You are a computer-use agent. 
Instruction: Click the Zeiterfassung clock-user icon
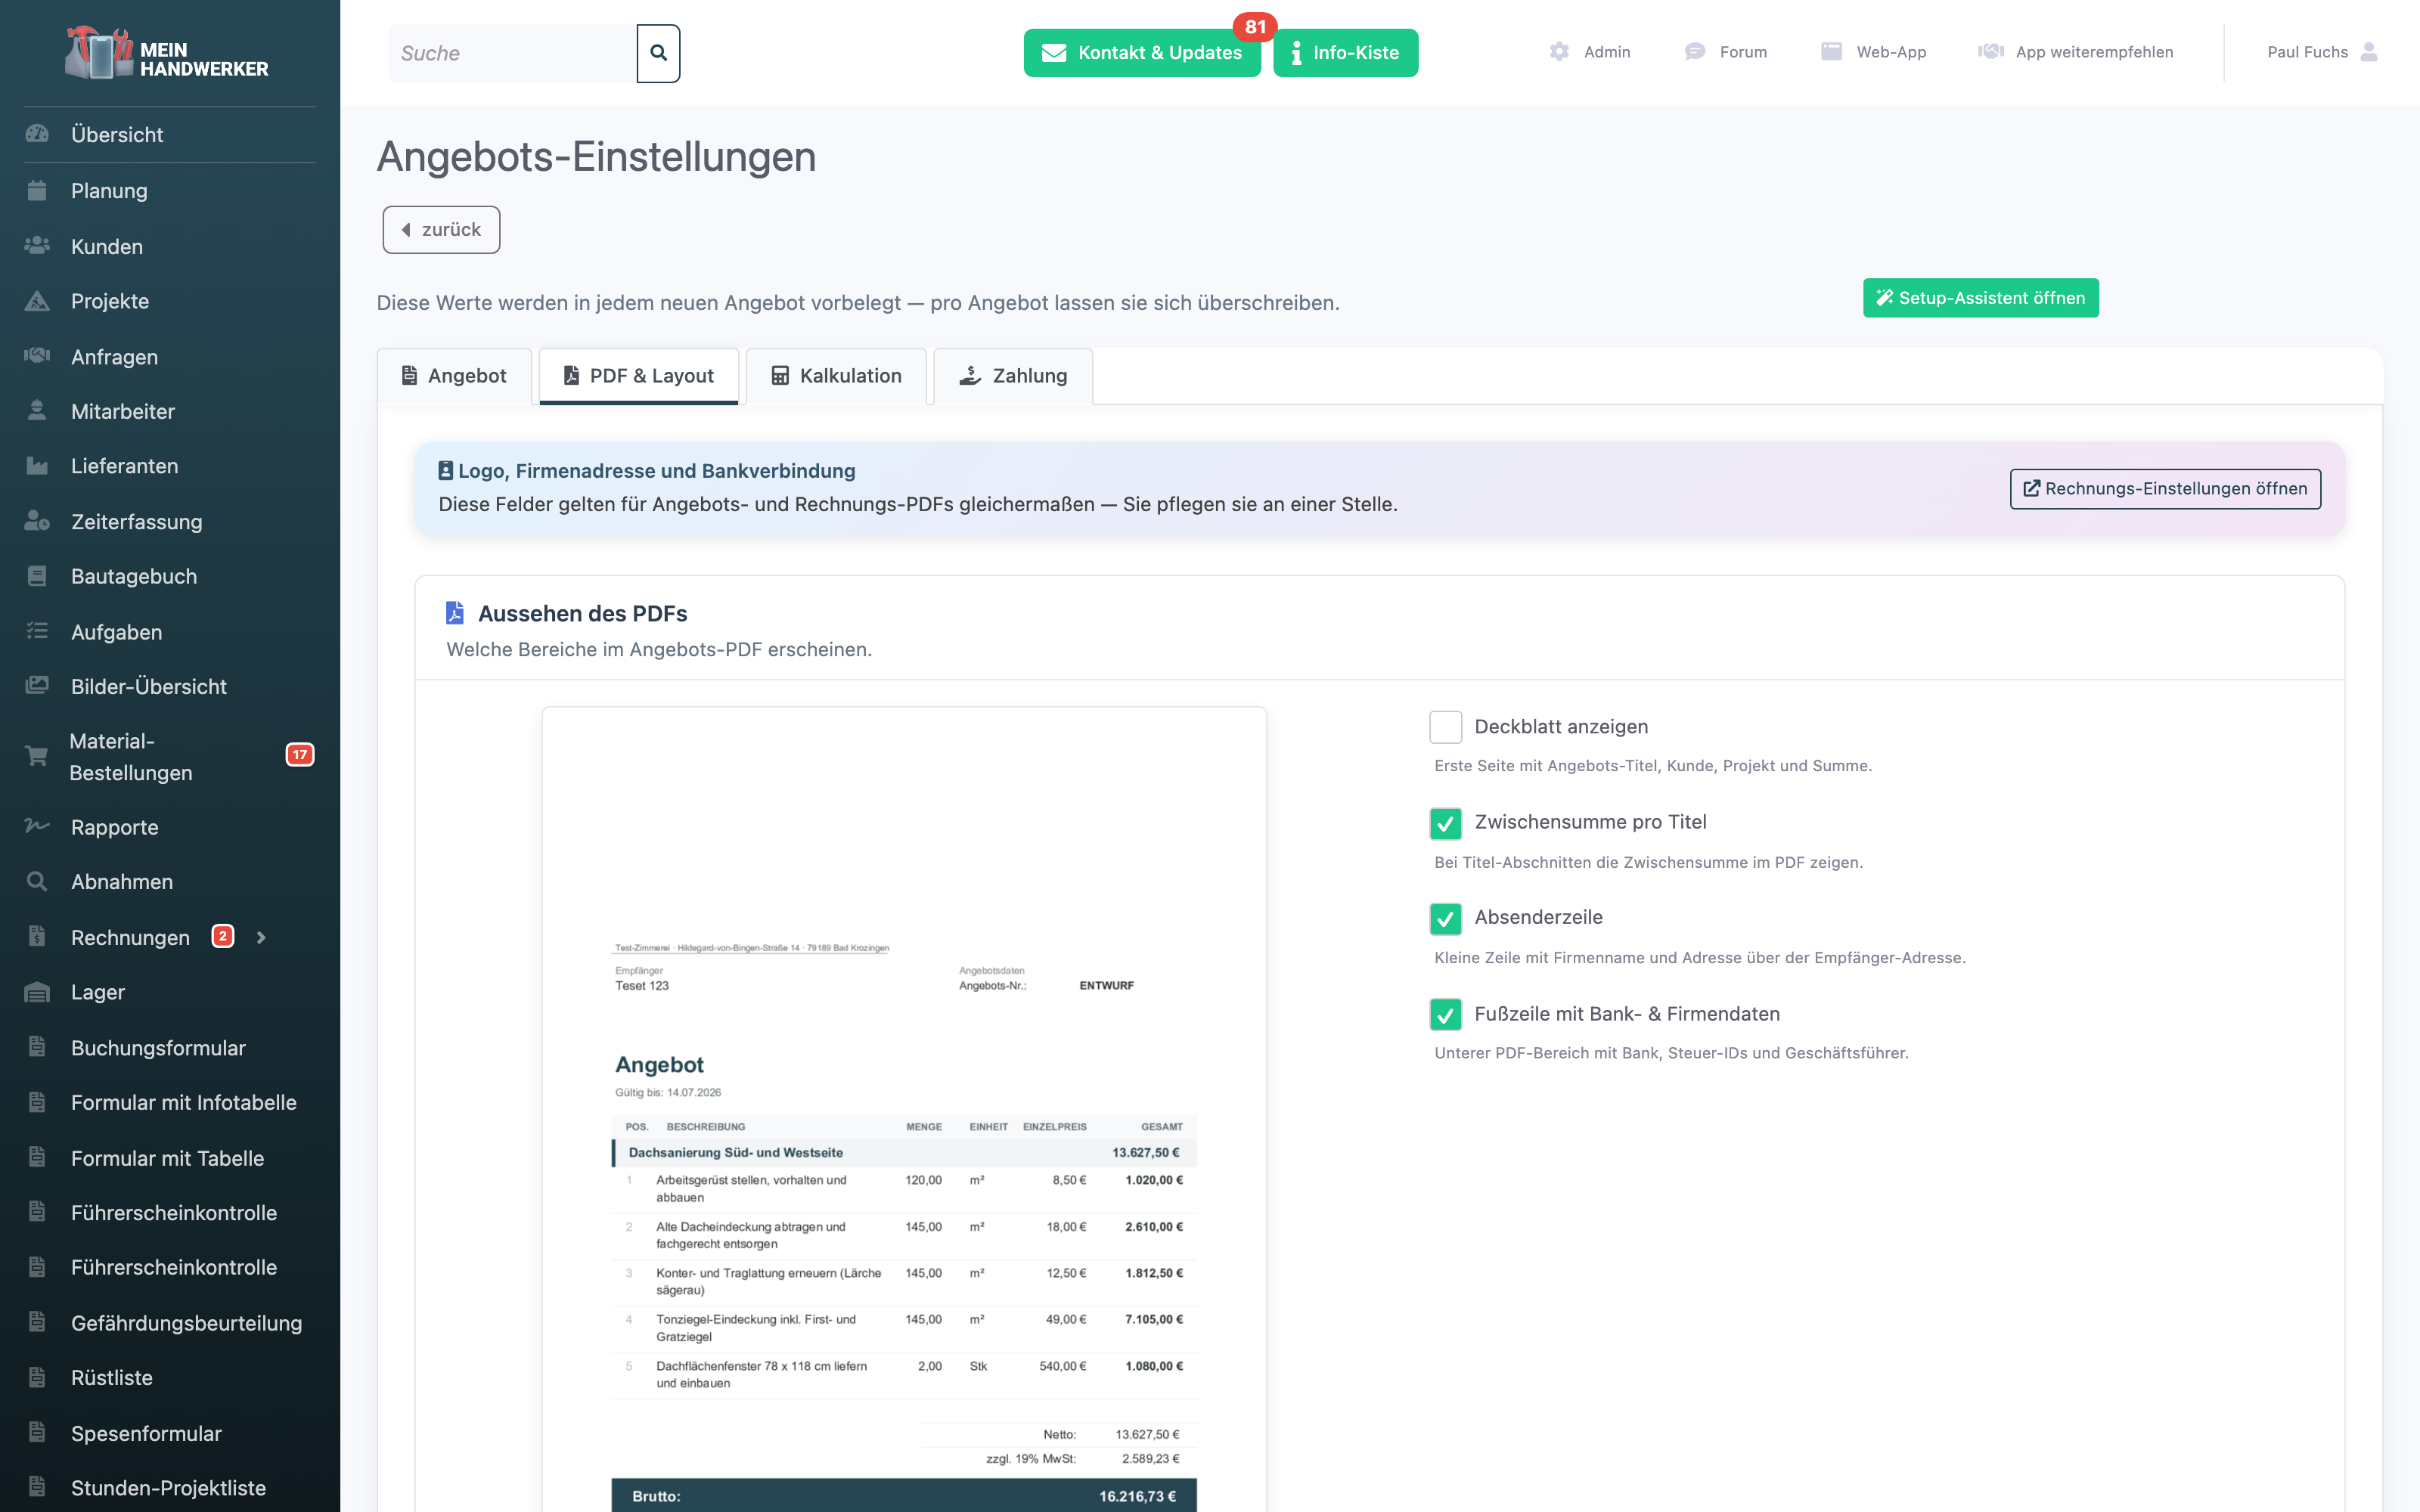[x=37, y=521]
